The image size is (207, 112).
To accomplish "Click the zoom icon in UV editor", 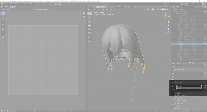I will coord(84,13).
